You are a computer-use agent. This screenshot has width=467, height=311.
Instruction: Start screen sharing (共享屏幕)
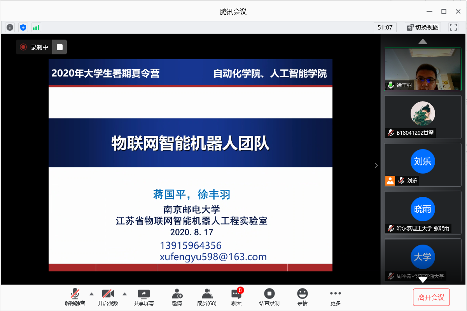(x=144, y=297)
